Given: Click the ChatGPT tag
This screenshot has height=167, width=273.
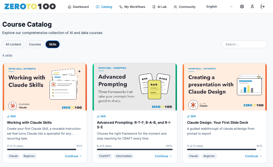Looking at the screenshot, I should click(105, 156).
